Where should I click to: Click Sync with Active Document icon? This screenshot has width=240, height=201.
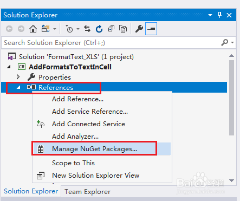[87, 29]
